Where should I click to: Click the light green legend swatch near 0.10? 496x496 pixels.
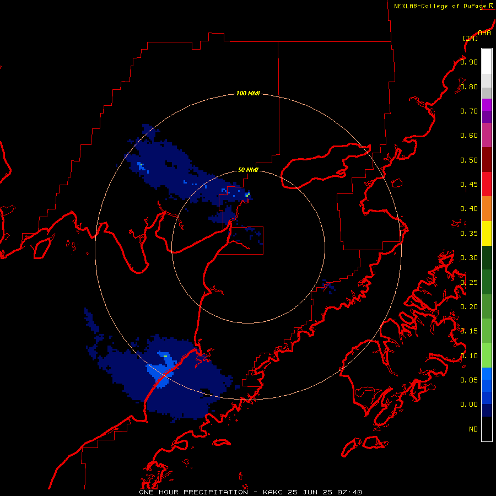point(487,355)
